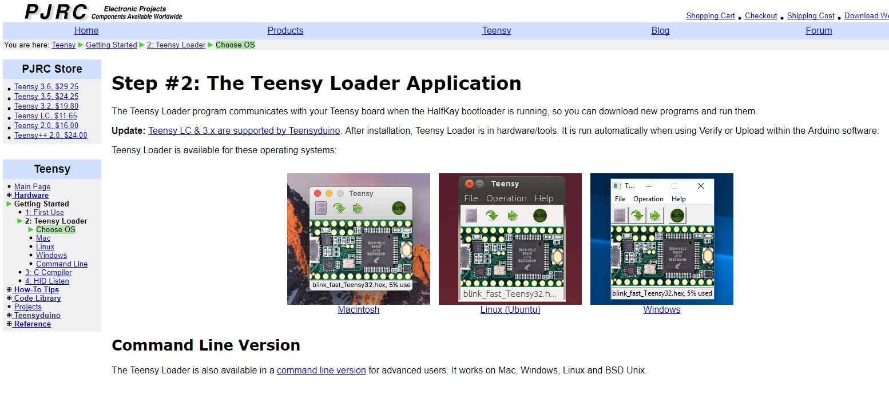Open Teensy 3.6, $29.25 store link
The height and width of the screenshot is (410, 889).
point(46,87)
